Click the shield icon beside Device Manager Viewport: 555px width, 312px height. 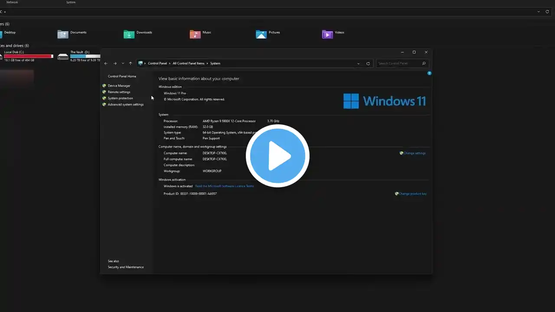(x=104, y=86)
